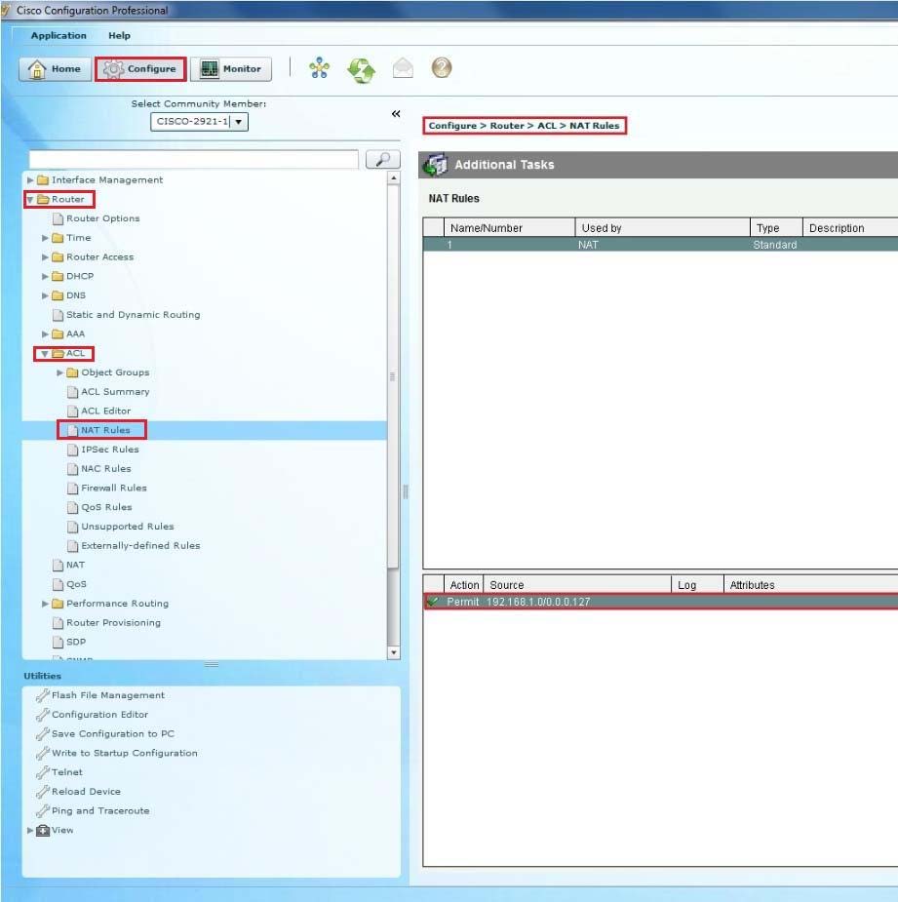Expand the View utilities group

pos(30,830)
